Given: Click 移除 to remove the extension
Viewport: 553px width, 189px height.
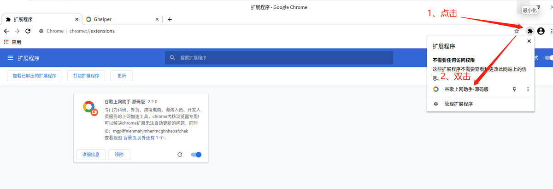Looking at the screenshot, I should click(119, 155).
